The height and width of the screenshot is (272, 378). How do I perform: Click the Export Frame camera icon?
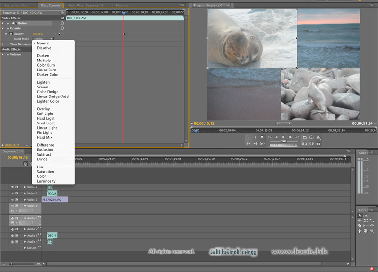pos(318,144)
